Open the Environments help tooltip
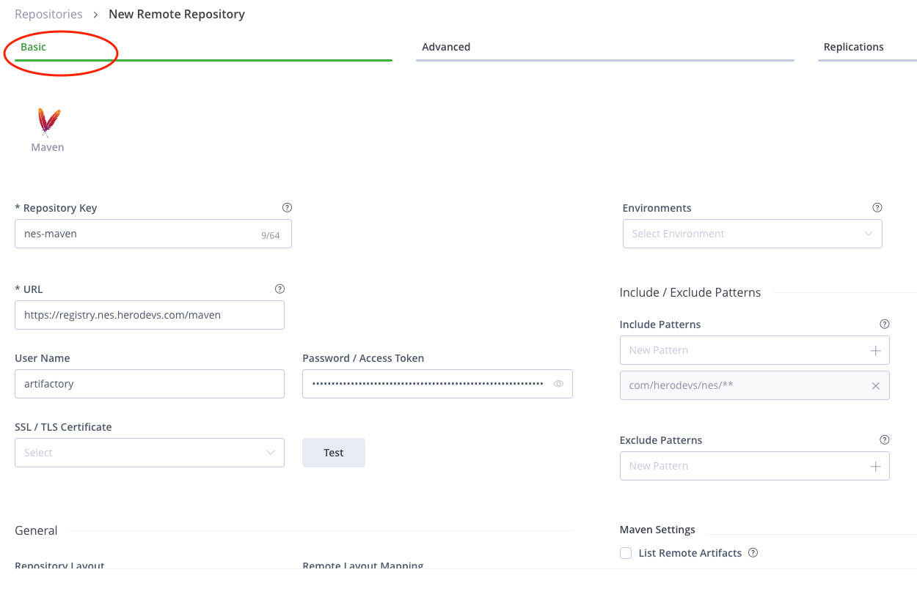The height and width of the screenshot is (597, 917). click(x=877, y=207)
